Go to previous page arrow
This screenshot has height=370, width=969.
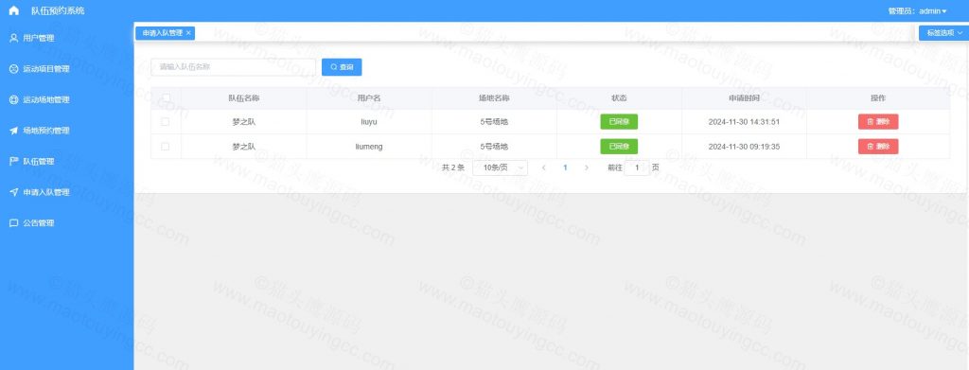(543, 167)
